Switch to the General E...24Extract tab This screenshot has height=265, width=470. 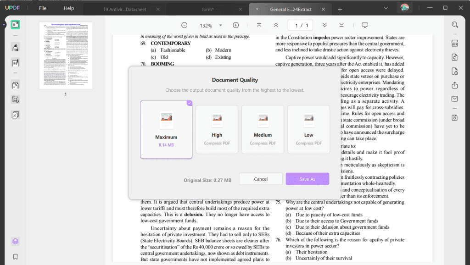[291, 9]
